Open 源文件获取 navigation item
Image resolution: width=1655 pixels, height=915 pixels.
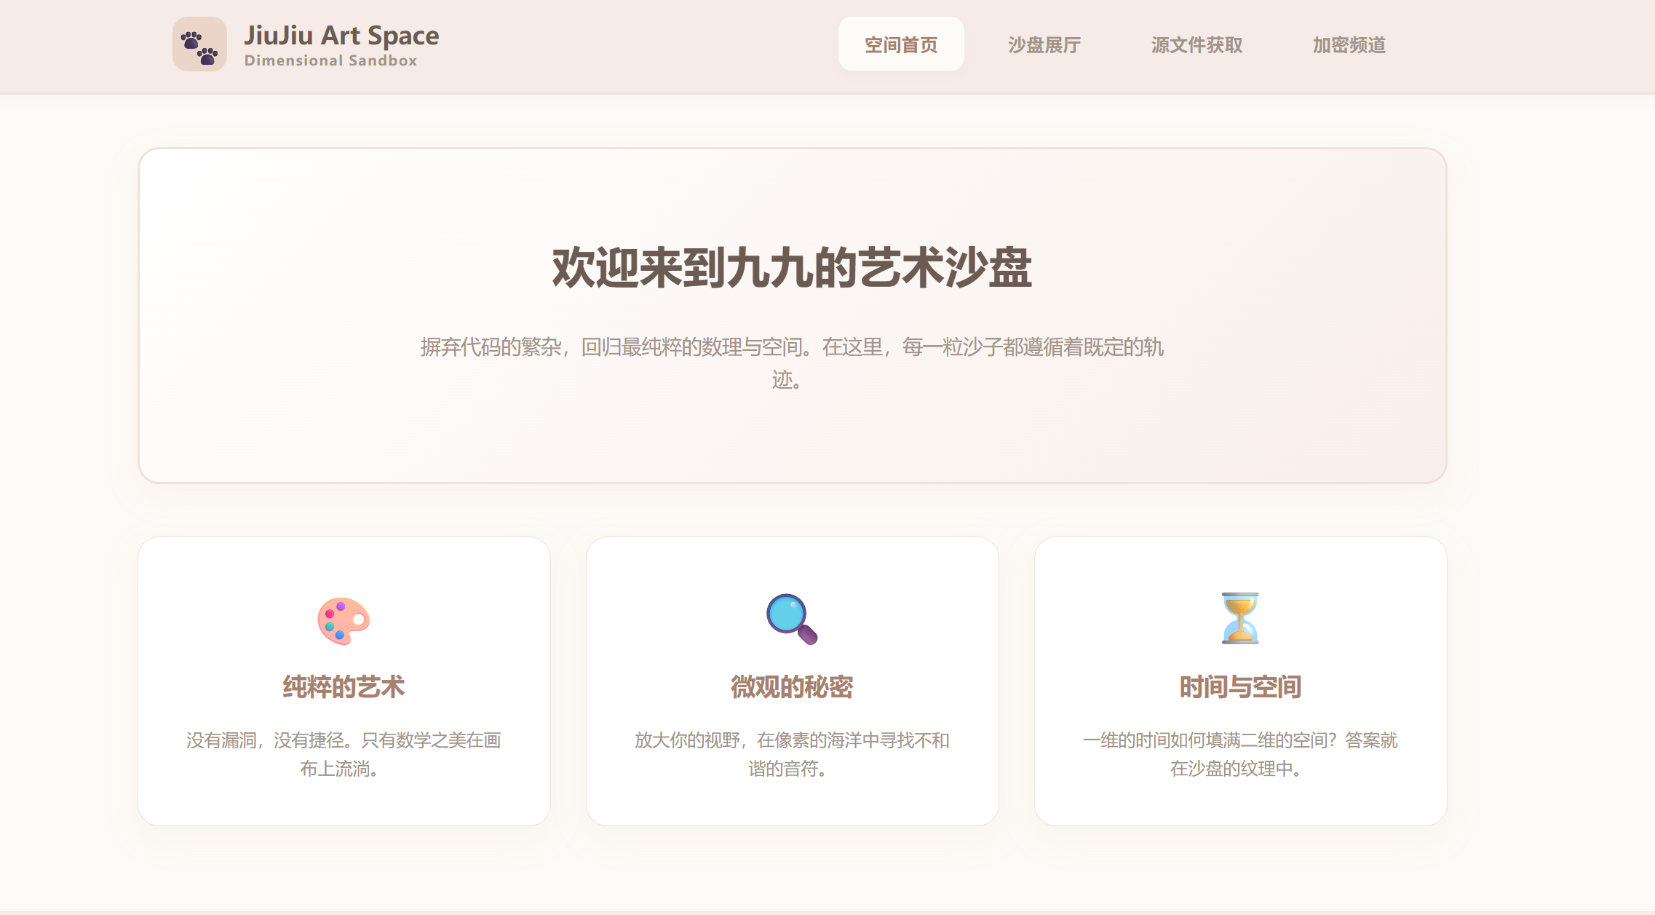tap(1196, 44)
